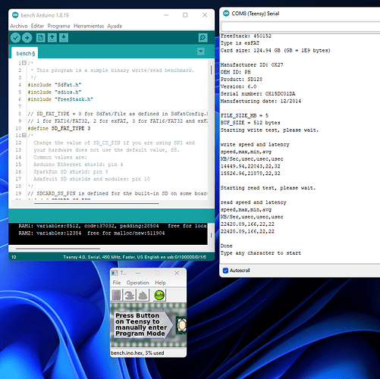This screenshot has height=379, width=380.
Task: Click the Arduino logo icon in bench title bar
Action: 15,15
